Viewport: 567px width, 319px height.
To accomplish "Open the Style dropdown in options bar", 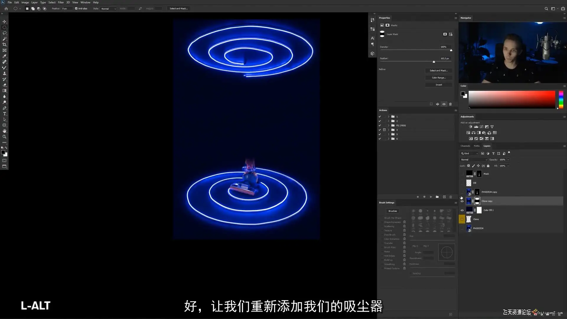I will 108,9.
